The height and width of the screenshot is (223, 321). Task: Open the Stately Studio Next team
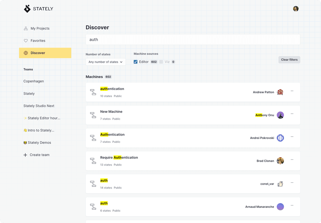point(39,106)
